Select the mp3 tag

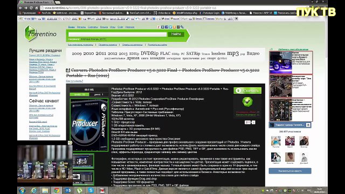232,53
